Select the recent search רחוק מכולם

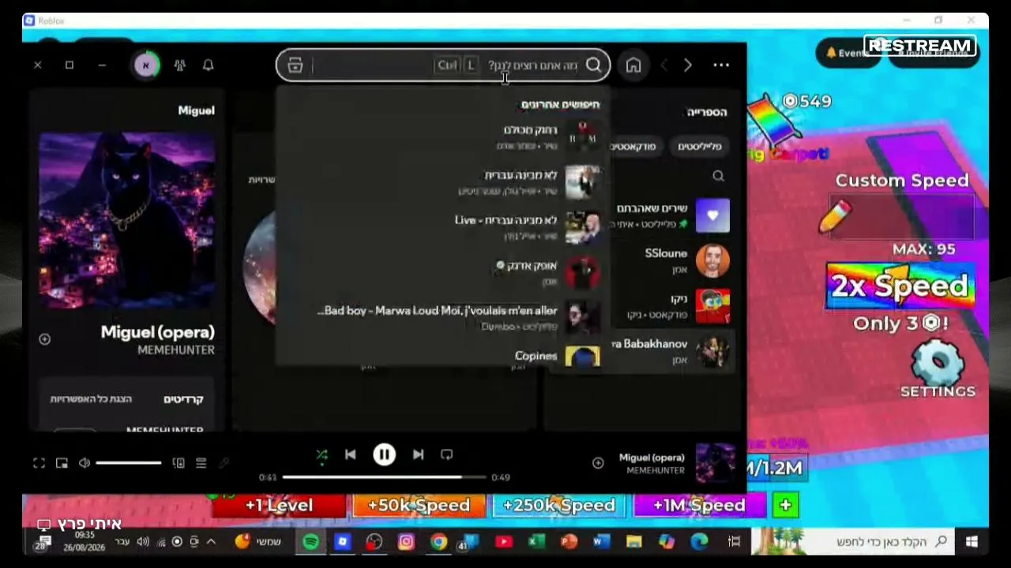442,136
